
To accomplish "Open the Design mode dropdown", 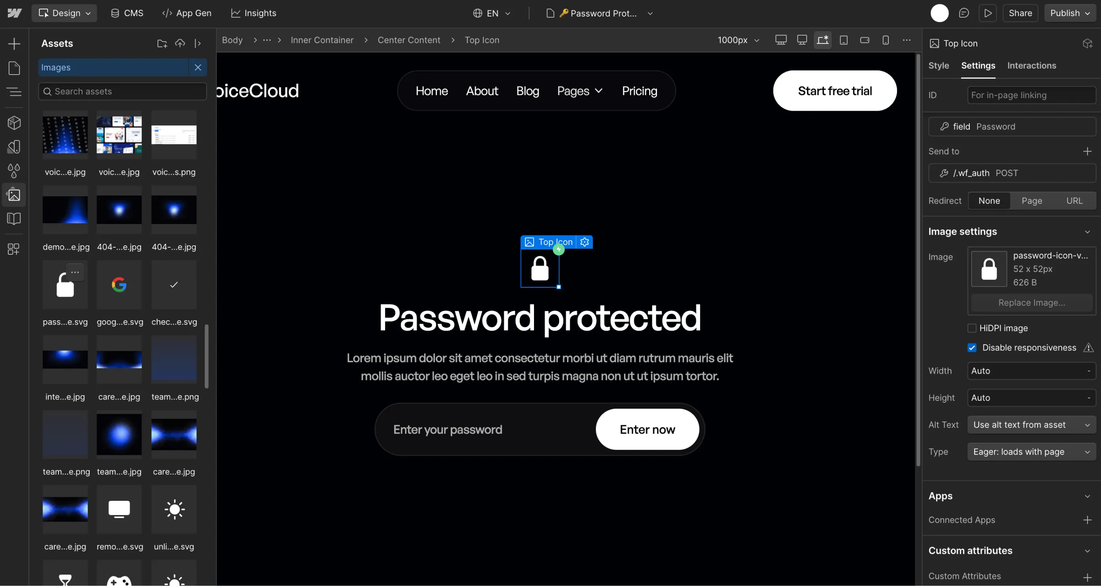I will pyautogui.click(x=64, y=13).
